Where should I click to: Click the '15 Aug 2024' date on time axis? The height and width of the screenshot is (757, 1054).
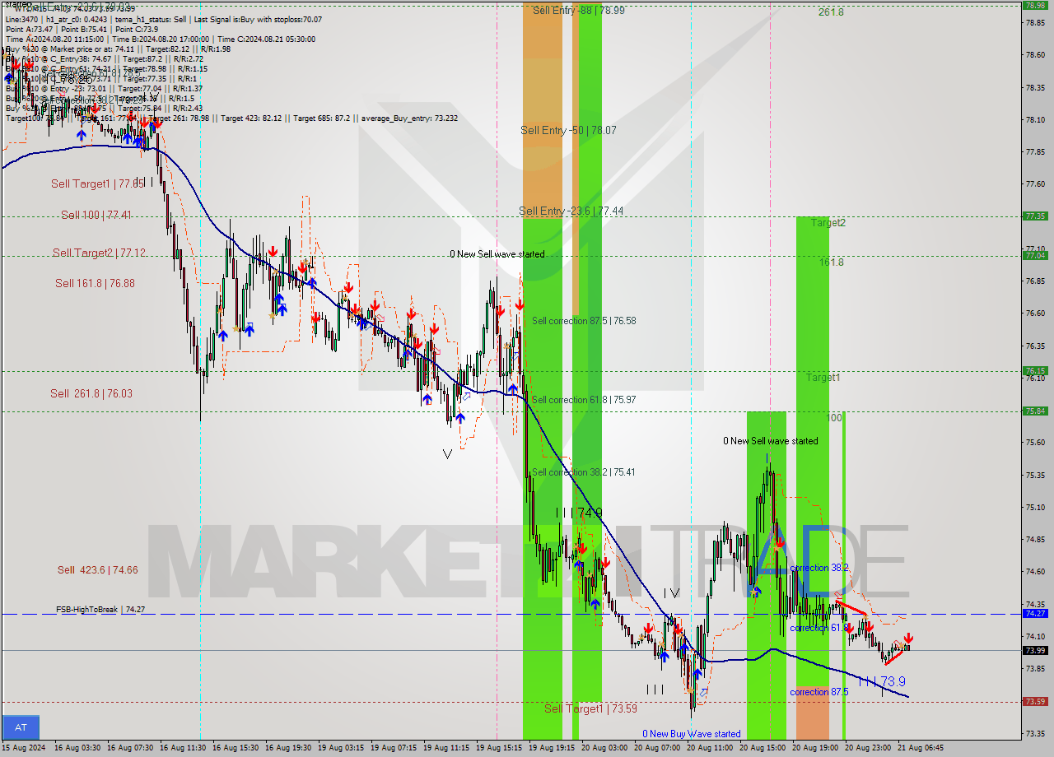[25, 748]
